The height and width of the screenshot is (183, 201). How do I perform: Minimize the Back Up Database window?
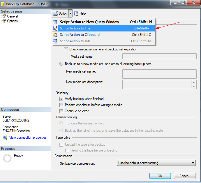[x=175, y=3]
